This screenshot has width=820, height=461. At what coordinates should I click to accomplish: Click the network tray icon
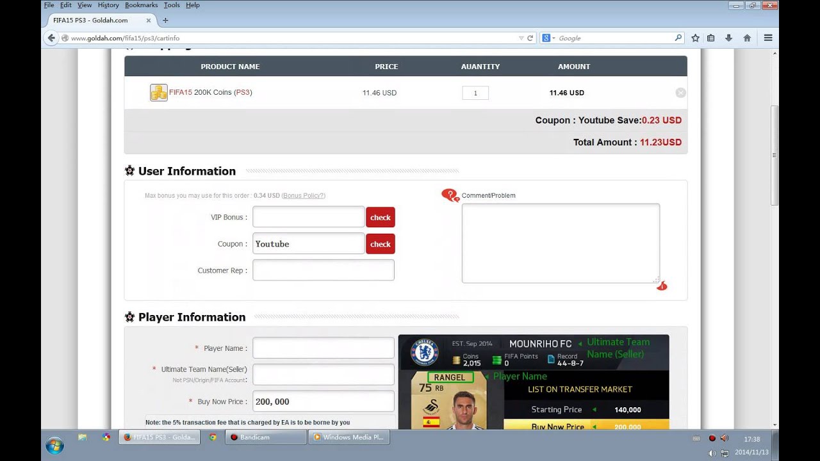point(724,453)
